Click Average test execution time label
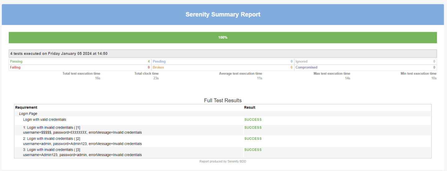447x171 pixels. pos(241,74)
